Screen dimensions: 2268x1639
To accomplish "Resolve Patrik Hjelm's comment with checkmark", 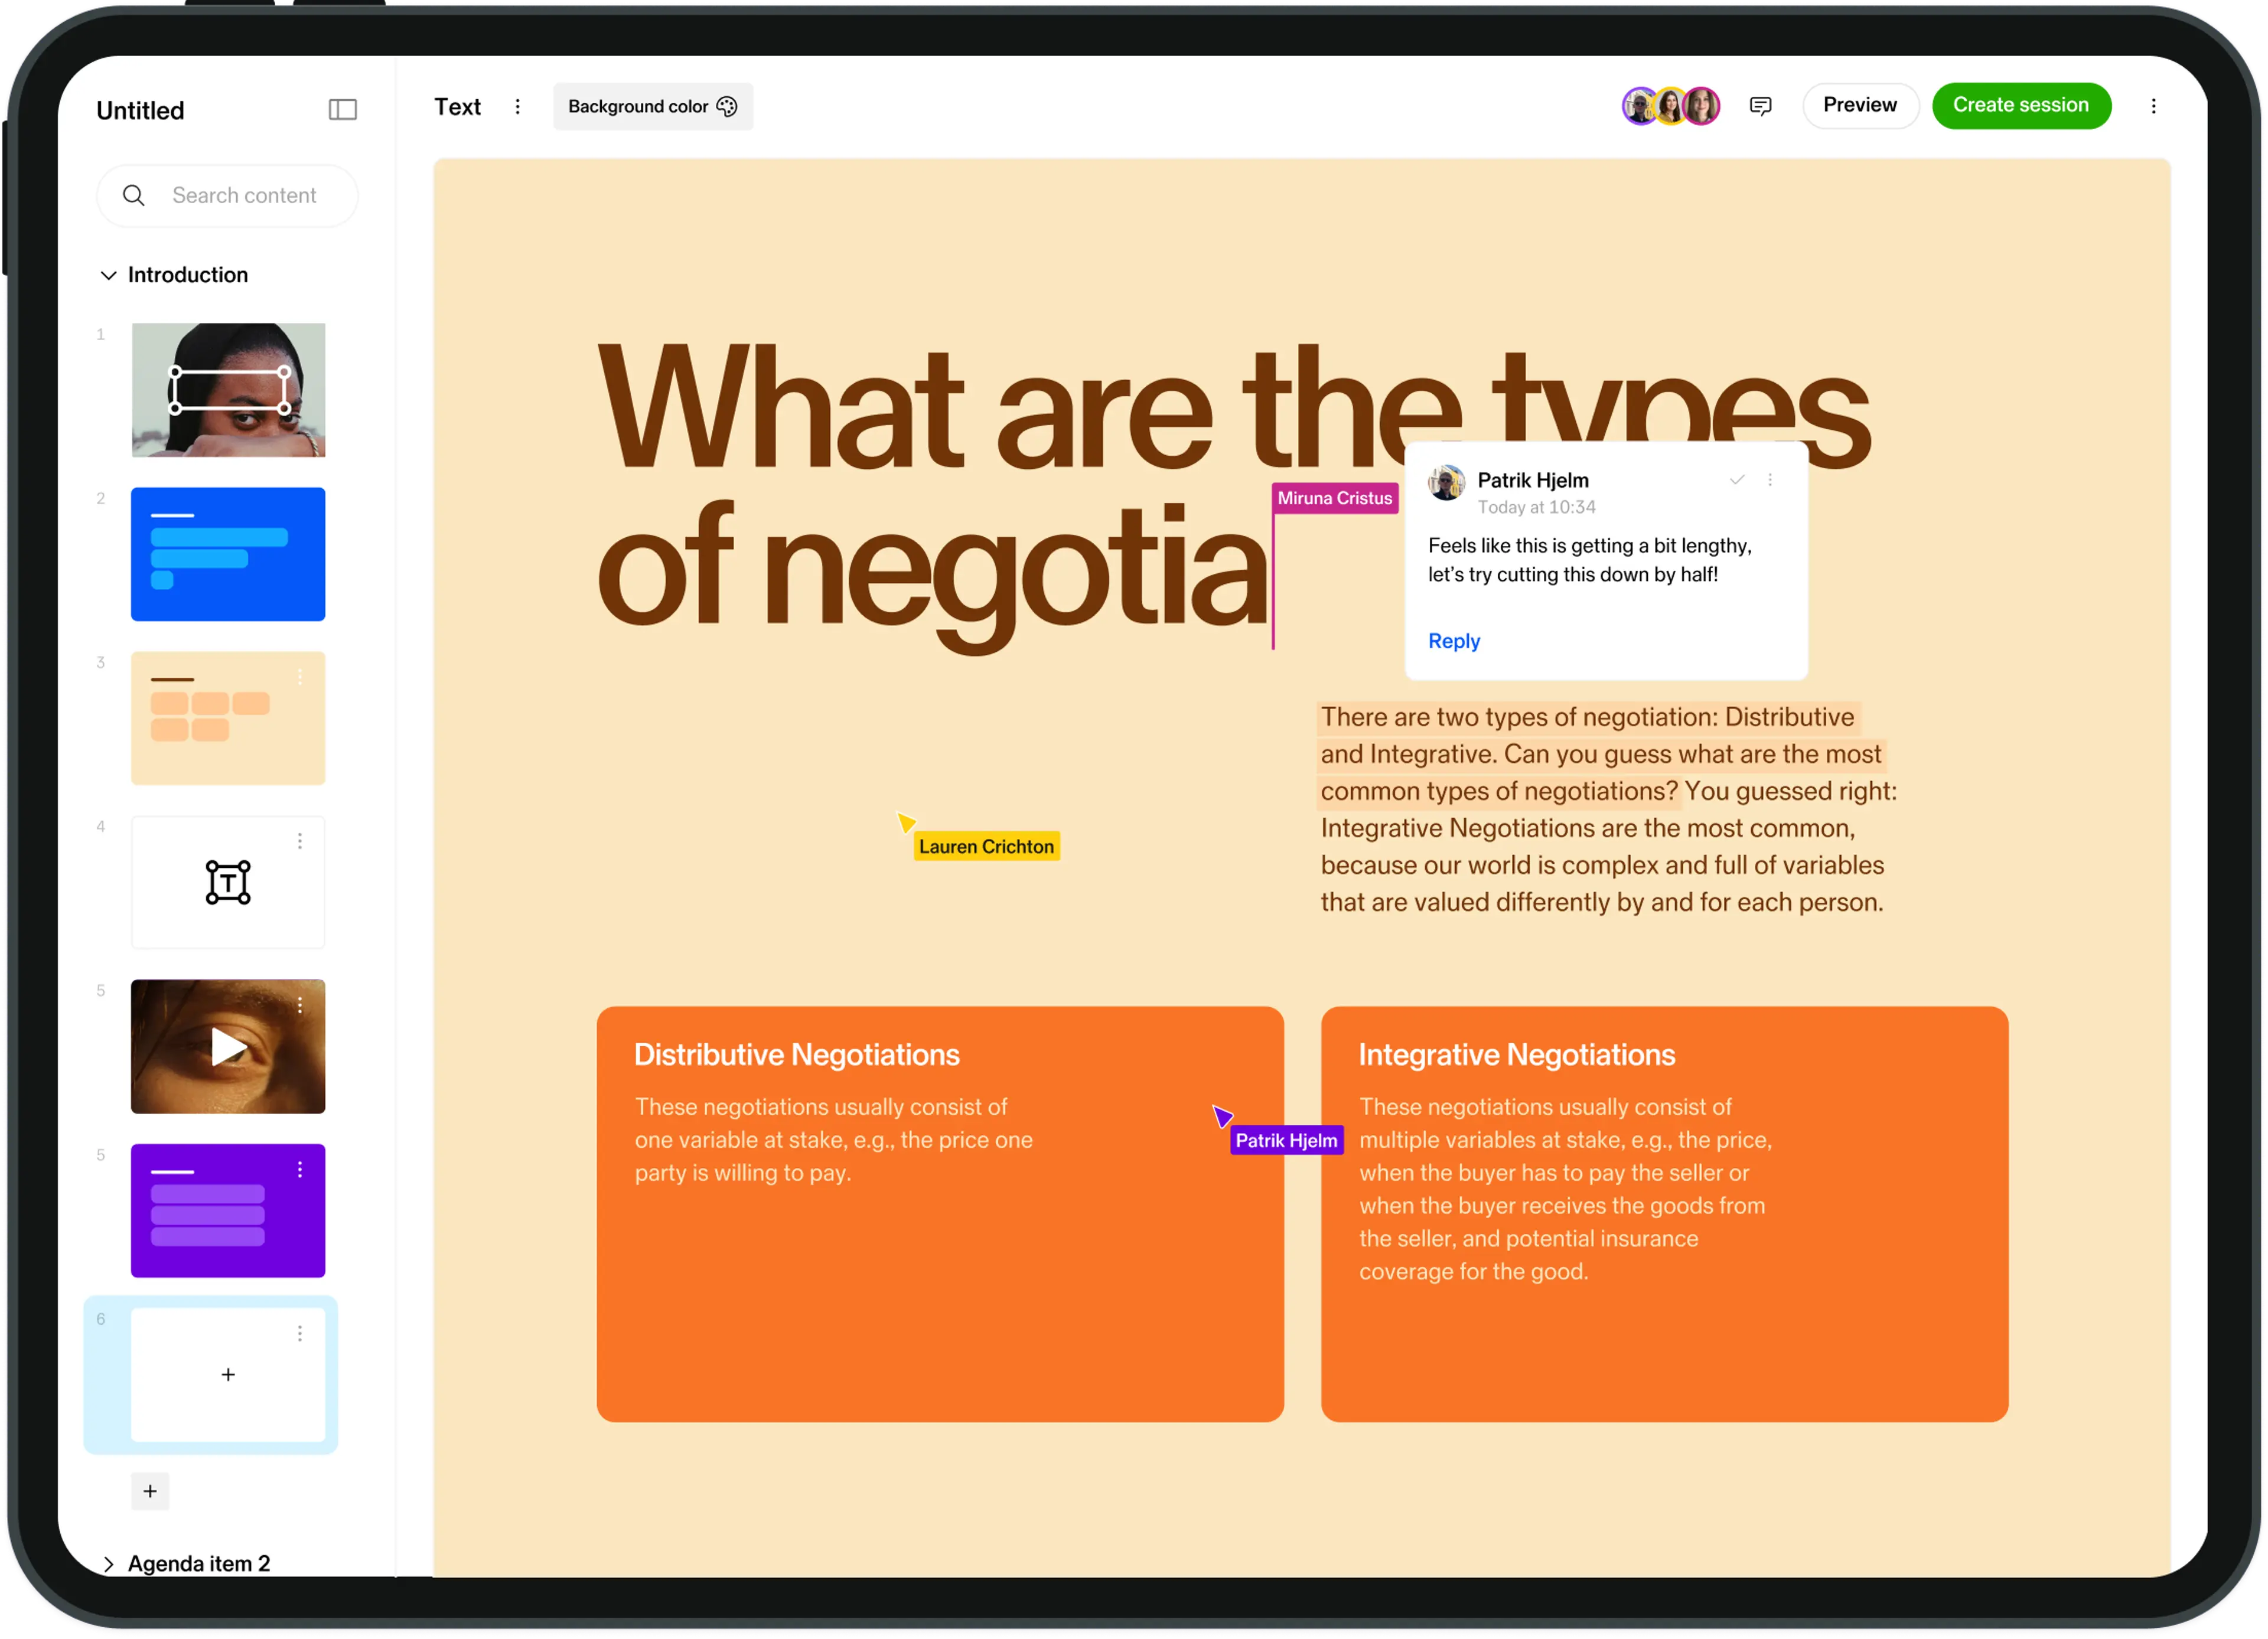I will pos(1737,479).
